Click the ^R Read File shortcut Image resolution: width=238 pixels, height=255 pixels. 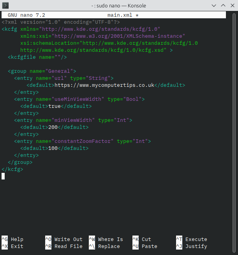[64, 246]
